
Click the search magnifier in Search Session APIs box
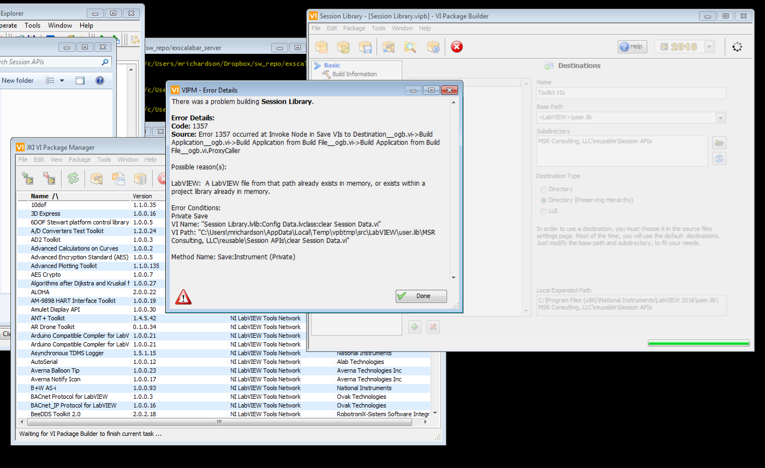pos(105,62)
